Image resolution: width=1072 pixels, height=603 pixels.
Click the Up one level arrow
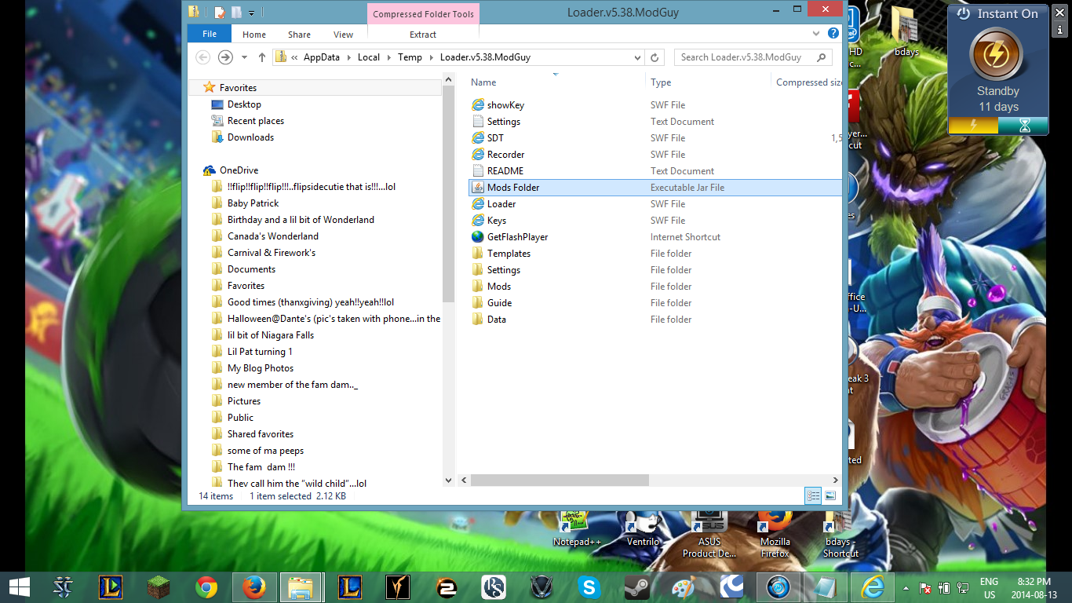262,57
